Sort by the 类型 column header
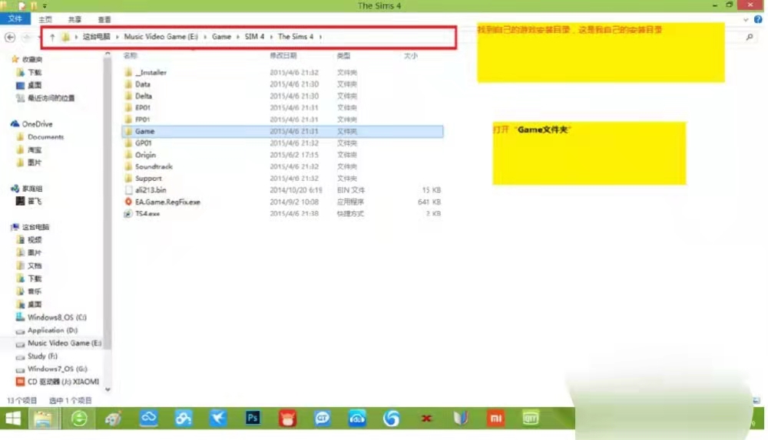The image size is (768, 440). [343, 56]
